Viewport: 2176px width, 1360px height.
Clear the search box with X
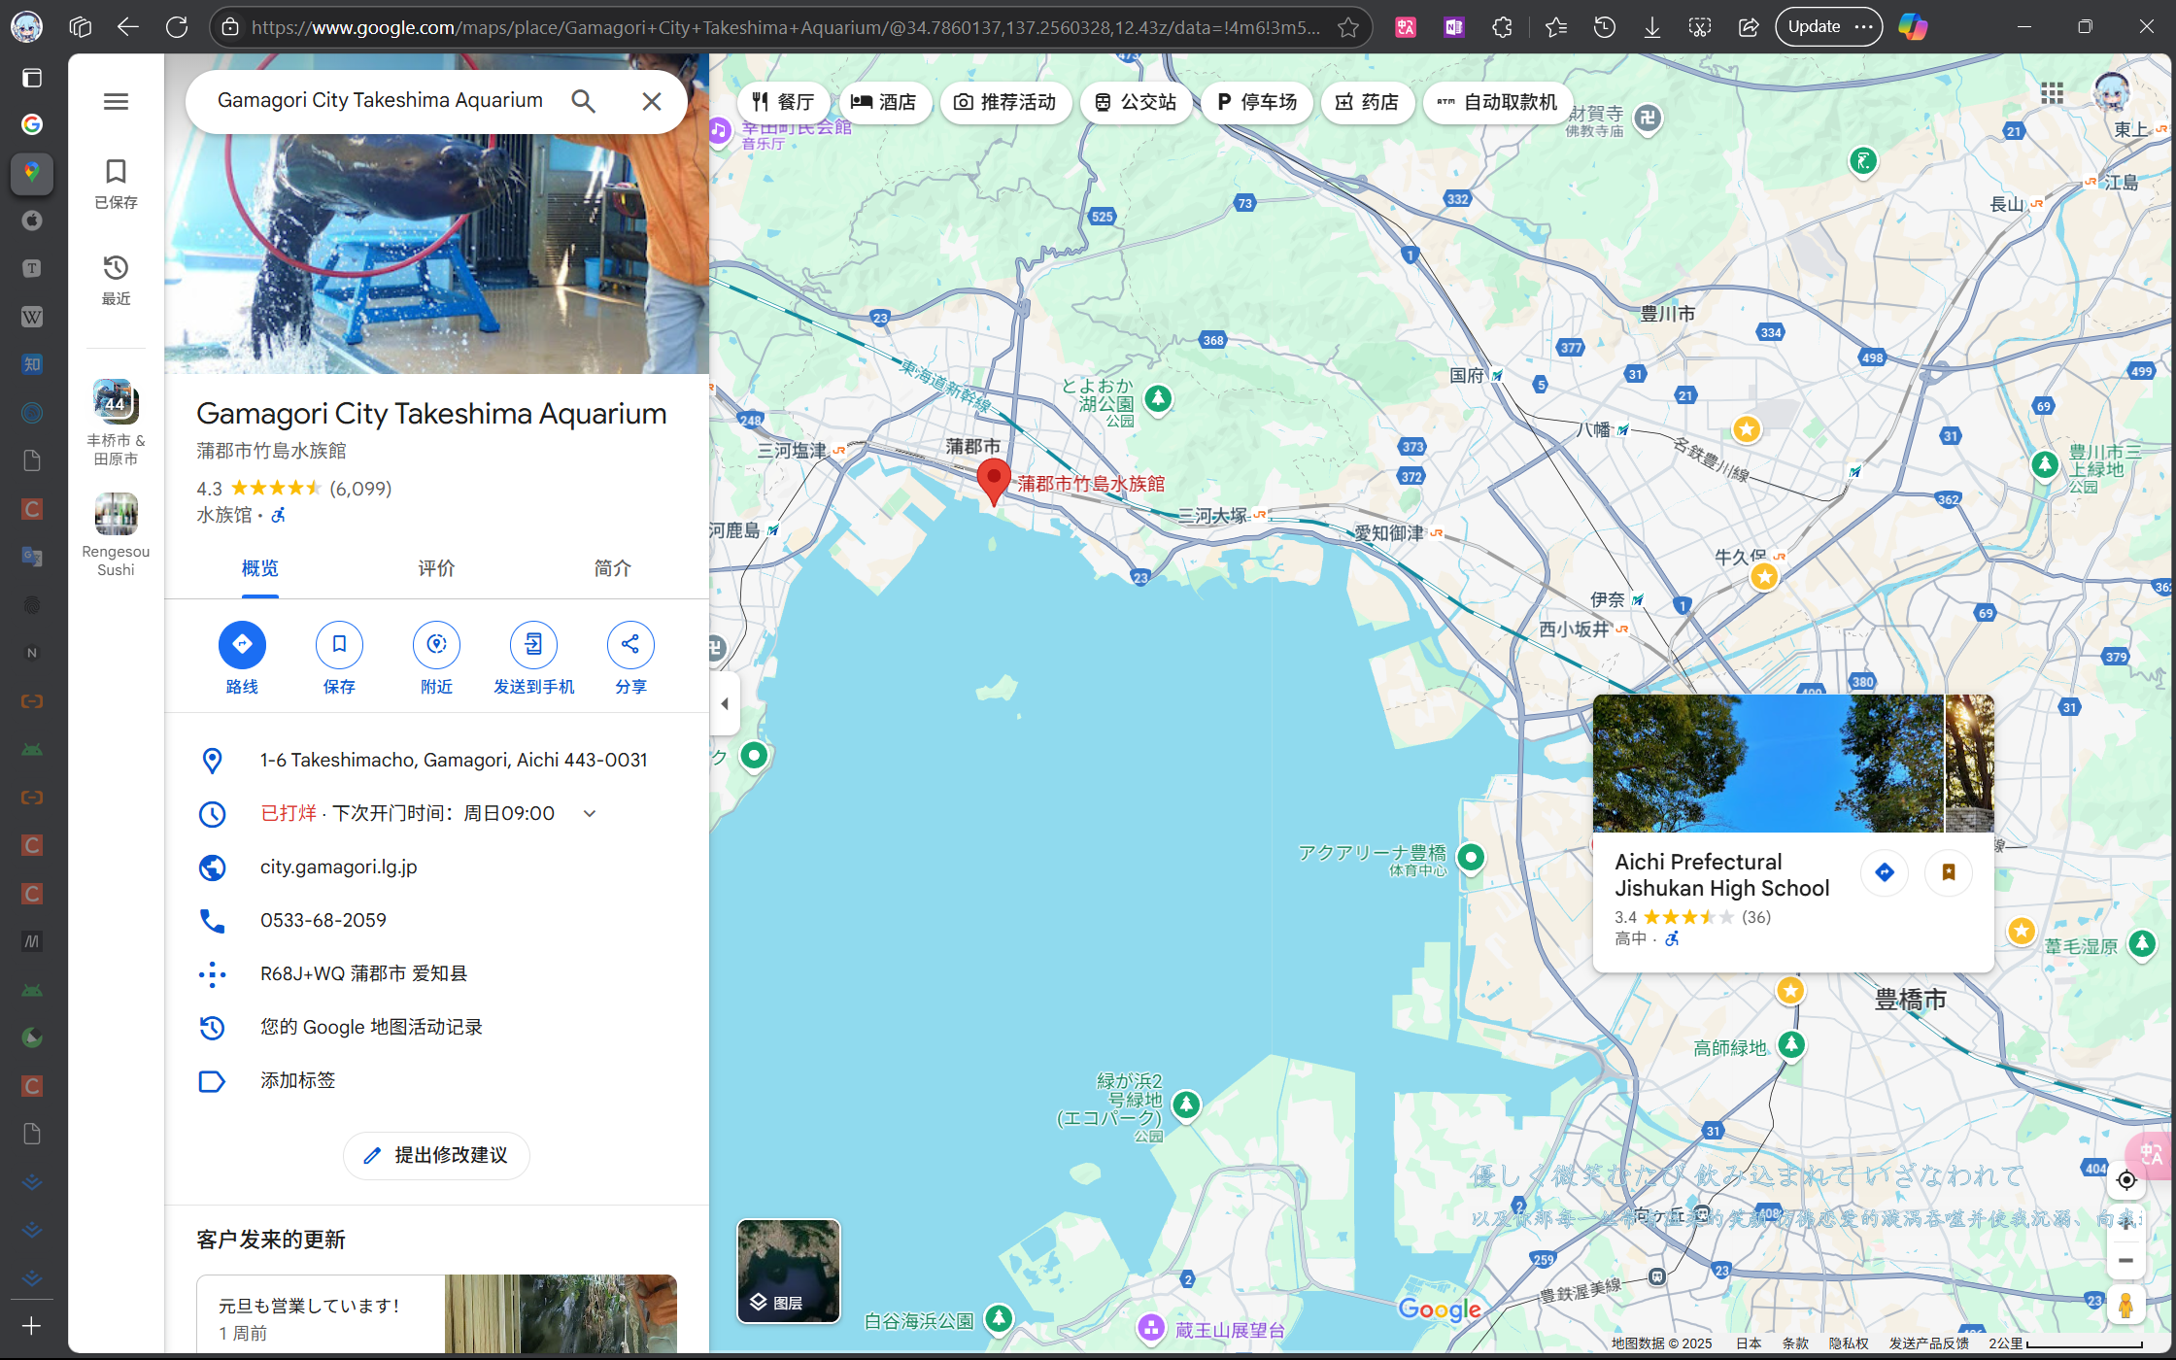click(652, 100)
